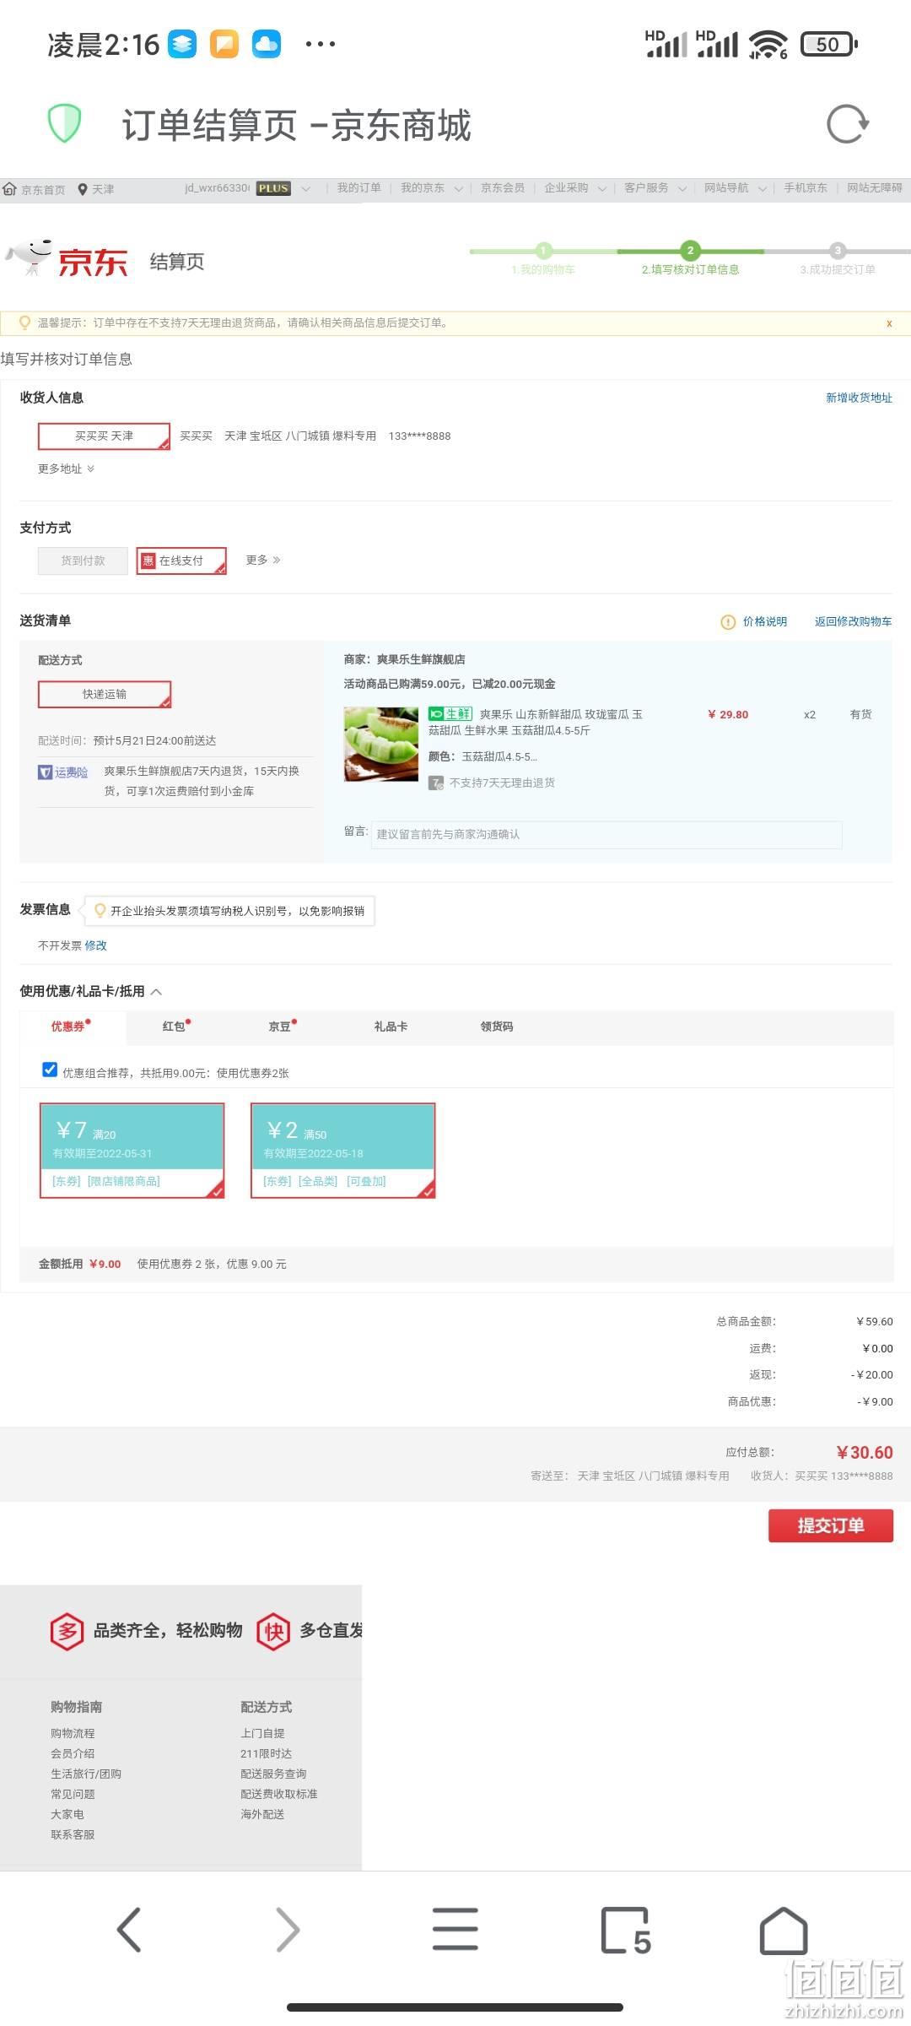The height and width of the screenshot is (2026, 911).
Task: Click the freight insurance icon
Action: [x=46, y=772]
